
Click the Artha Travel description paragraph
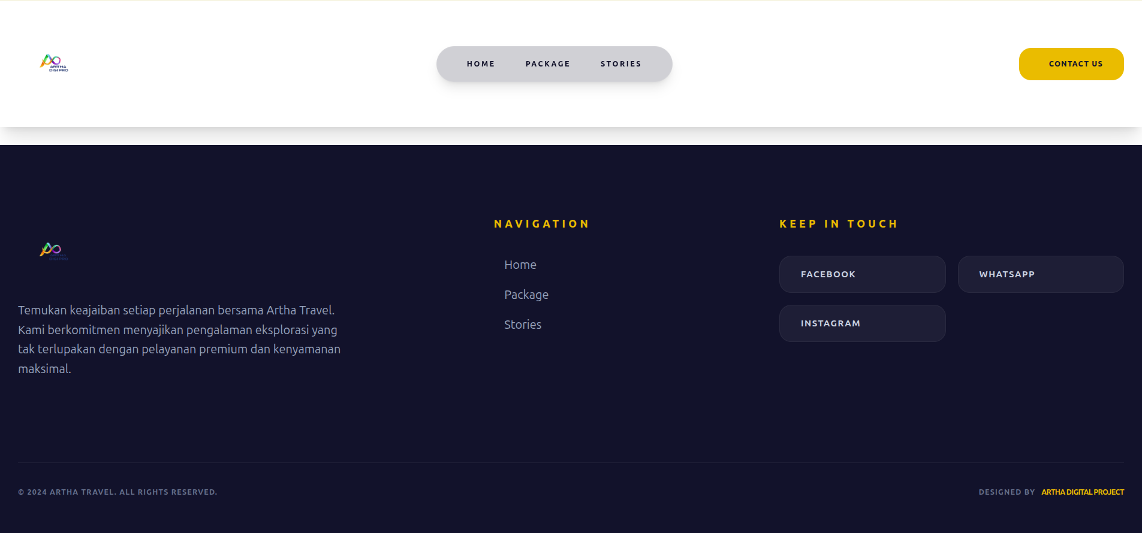tap(179, 340)
